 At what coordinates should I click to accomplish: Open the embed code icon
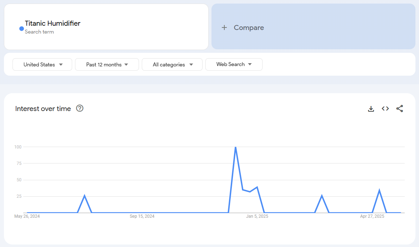point(385,109)
